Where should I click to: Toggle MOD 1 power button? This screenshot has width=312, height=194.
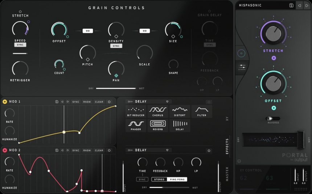pyautogui.click(x=109, y=102)
